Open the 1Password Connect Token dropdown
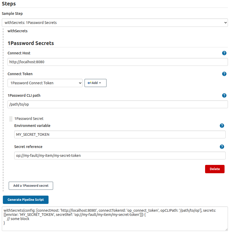Viewport: 230px width, 232px height. tap(45, 83)
